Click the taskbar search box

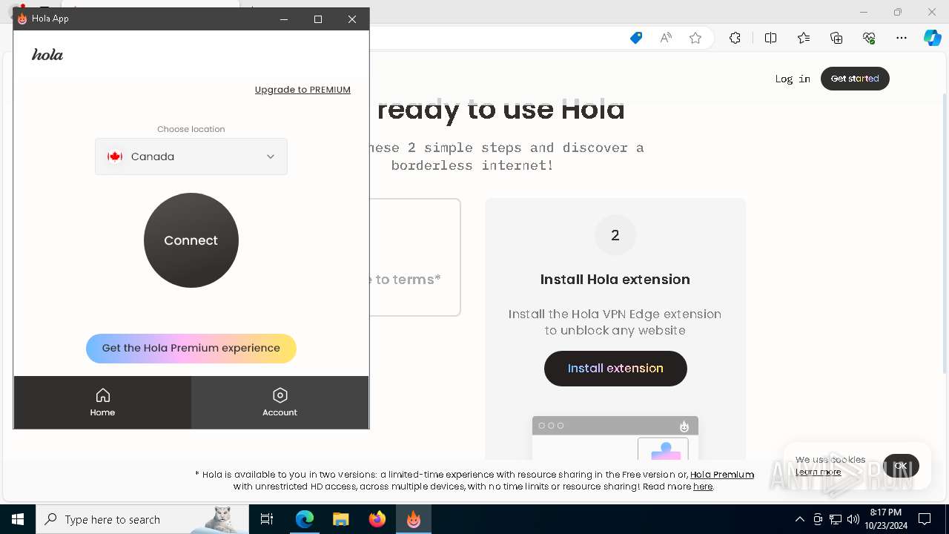pyautogui.click(x=142, y=520)
